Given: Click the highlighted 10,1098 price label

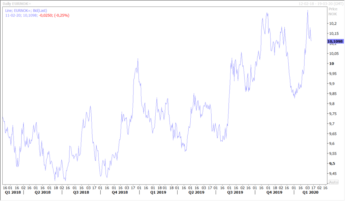Looking at the screenshot, I should pos(335,41).
